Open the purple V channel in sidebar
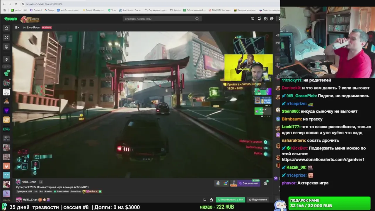 [x=6, y=110]
